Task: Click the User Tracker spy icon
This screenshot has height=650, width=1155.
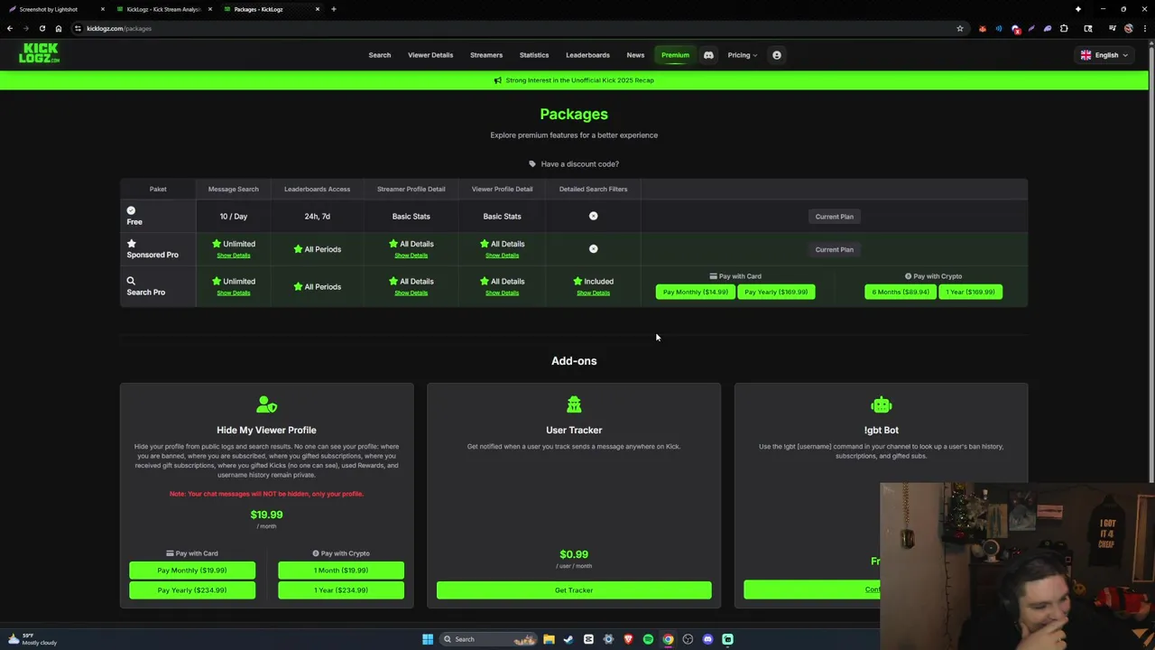Action: pyautogui.click(x=574, y=404)
